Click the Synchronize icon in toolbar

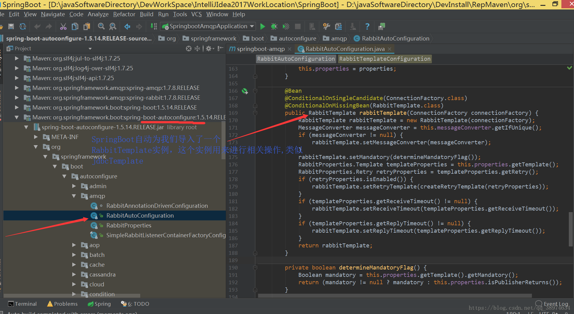[x=23, y=26]
